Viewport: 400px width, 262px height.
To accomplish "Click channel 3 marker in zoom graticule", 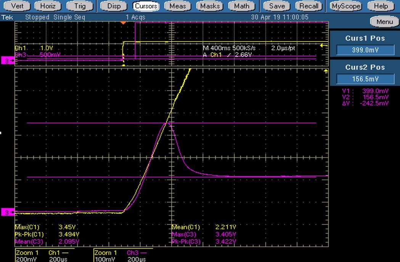I will click(7, 212).
